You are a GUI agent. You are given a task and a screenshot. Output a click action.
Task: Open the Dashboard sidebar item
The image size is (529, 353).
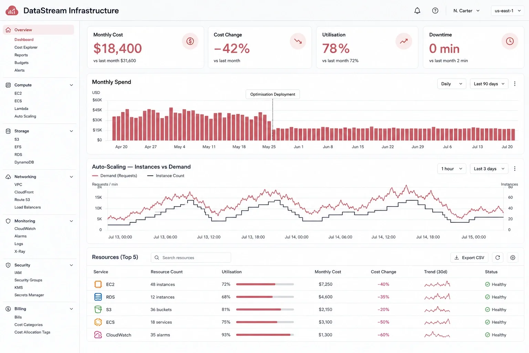coord(24,40)
